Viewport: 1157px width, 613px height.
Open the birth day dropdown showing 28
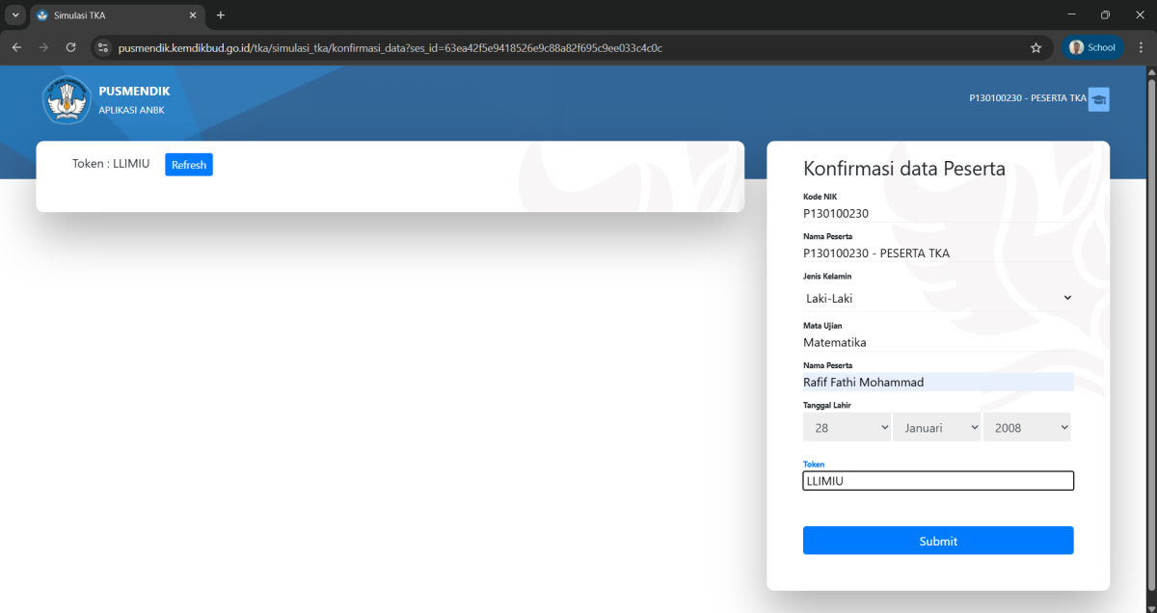pyautogui.click(x=847, y=427)
